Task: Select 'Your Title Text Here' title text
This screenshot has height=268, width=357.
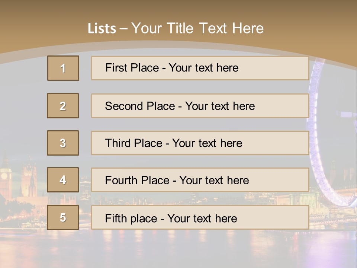Action: (x=197, y=28)
